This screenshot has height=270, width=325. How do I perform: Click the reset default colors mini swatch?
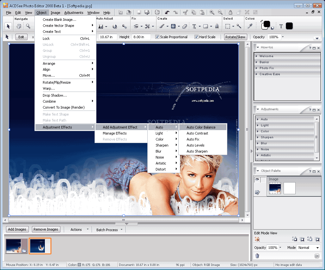point(272,28)
